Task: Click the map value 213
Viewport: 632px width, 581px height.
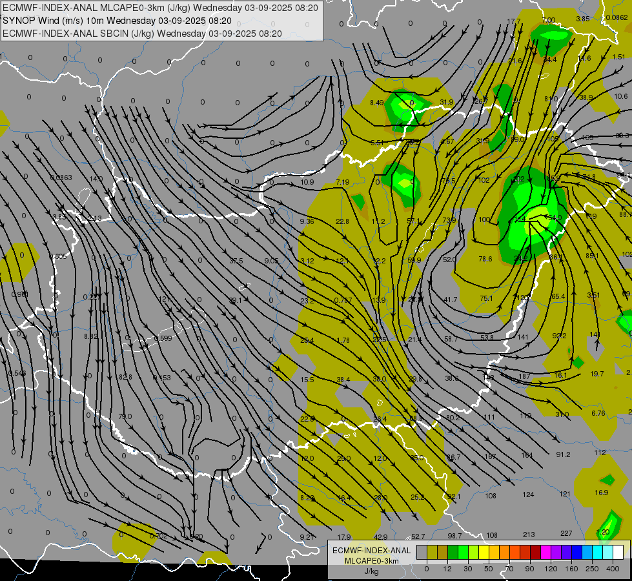Action: [529, 535]
